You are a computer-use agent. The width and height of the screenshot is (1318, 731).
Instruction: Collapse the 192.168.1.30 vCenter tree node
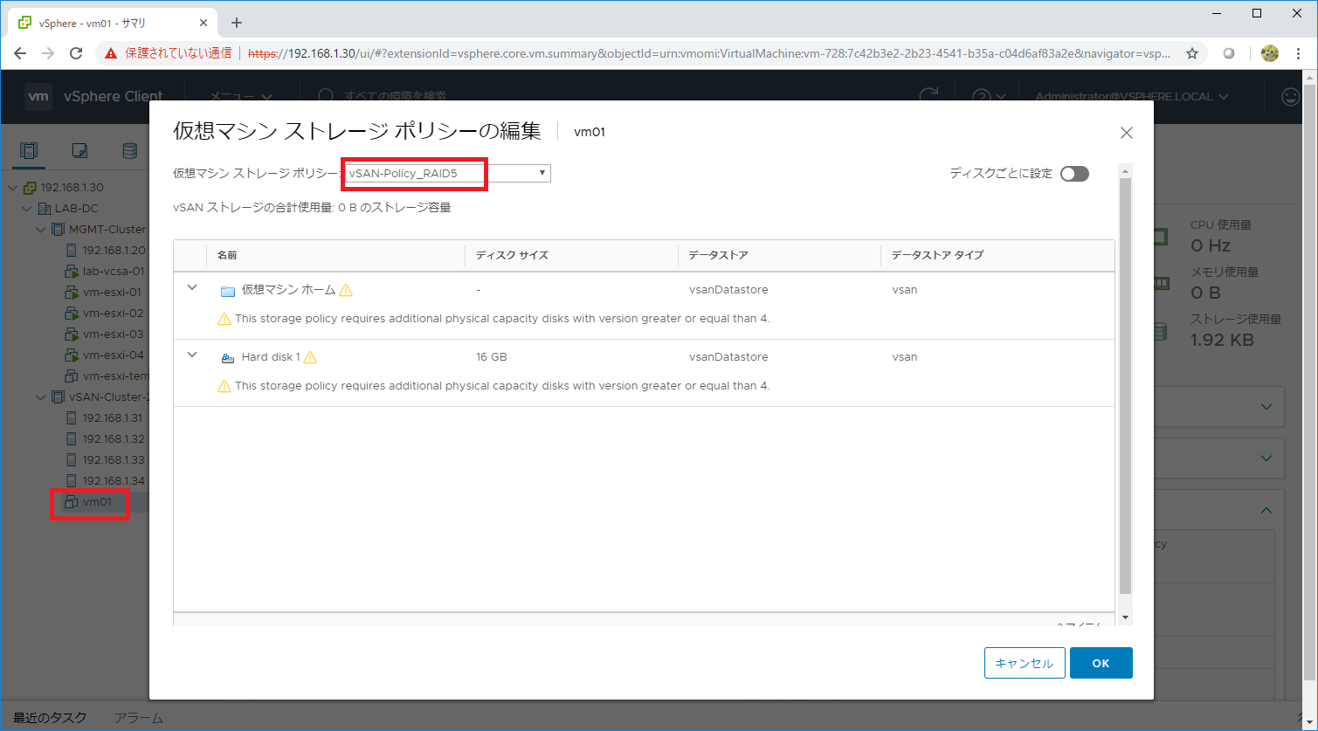[x=12, y=188]
